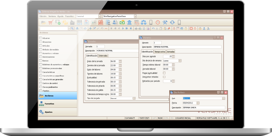
Task: Go to last record navigation arrow
Action: (131, 28)
